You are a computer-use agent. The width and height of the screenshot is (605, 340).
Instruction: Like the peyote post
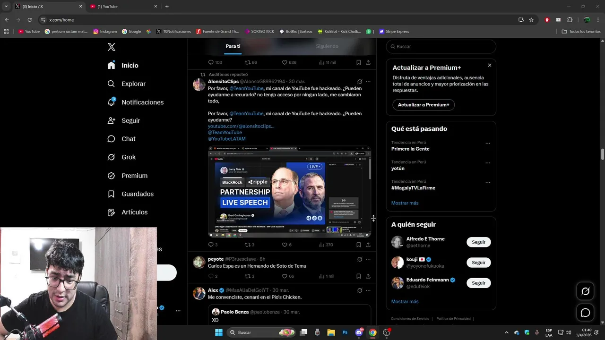point(285,276)
